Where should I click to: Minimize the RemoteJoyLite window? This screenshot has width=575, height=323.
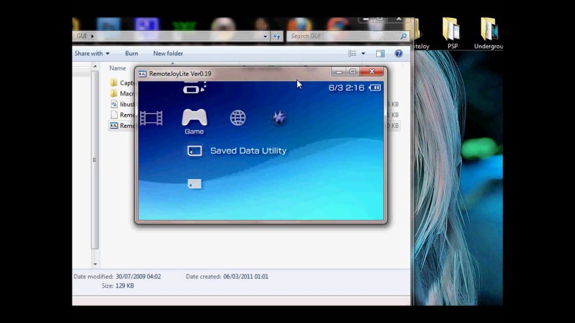(x=339, y=72)
